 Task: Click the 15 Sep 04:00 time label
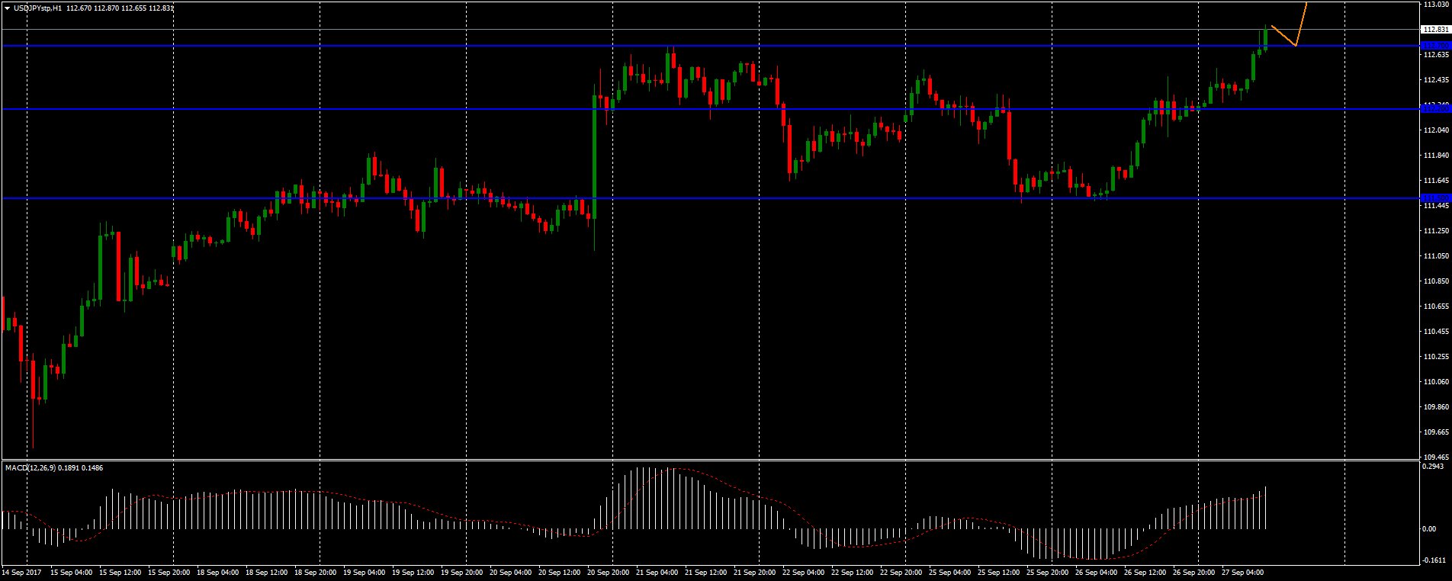click(72, 572)
